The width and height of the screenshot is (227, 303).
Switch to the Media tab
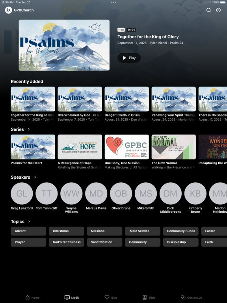tap(72, 297)
